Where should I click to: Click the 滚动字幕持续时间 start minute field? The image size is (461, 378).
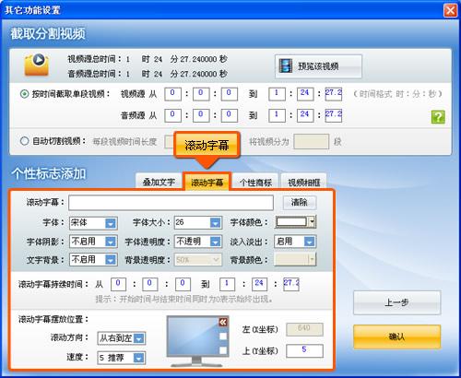coord(150,284)
